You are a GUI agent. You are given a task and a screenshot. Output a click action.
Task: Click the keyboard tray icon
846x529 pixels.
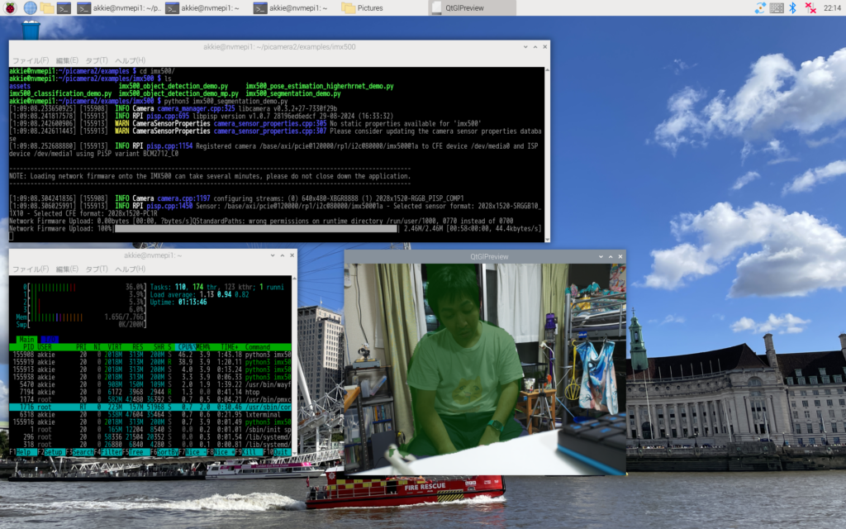pos(777,7)
